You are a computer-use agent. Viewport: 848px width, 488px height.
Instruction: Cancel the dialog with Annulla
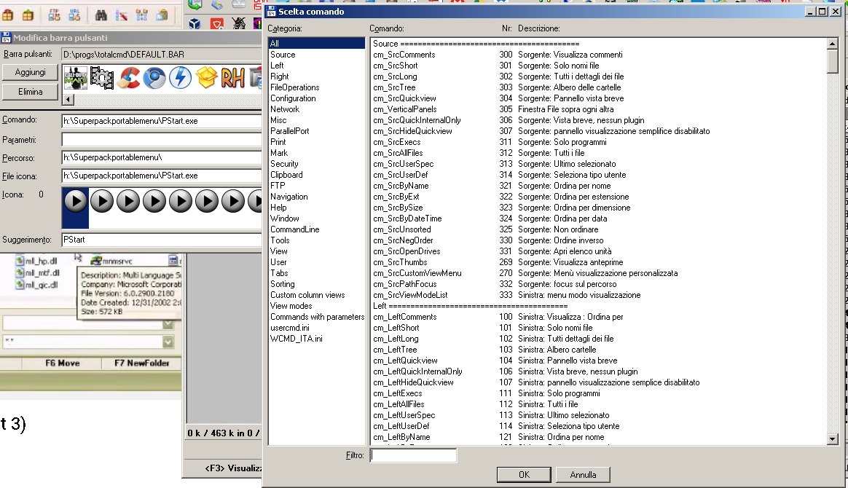click(x=583, y=474)
